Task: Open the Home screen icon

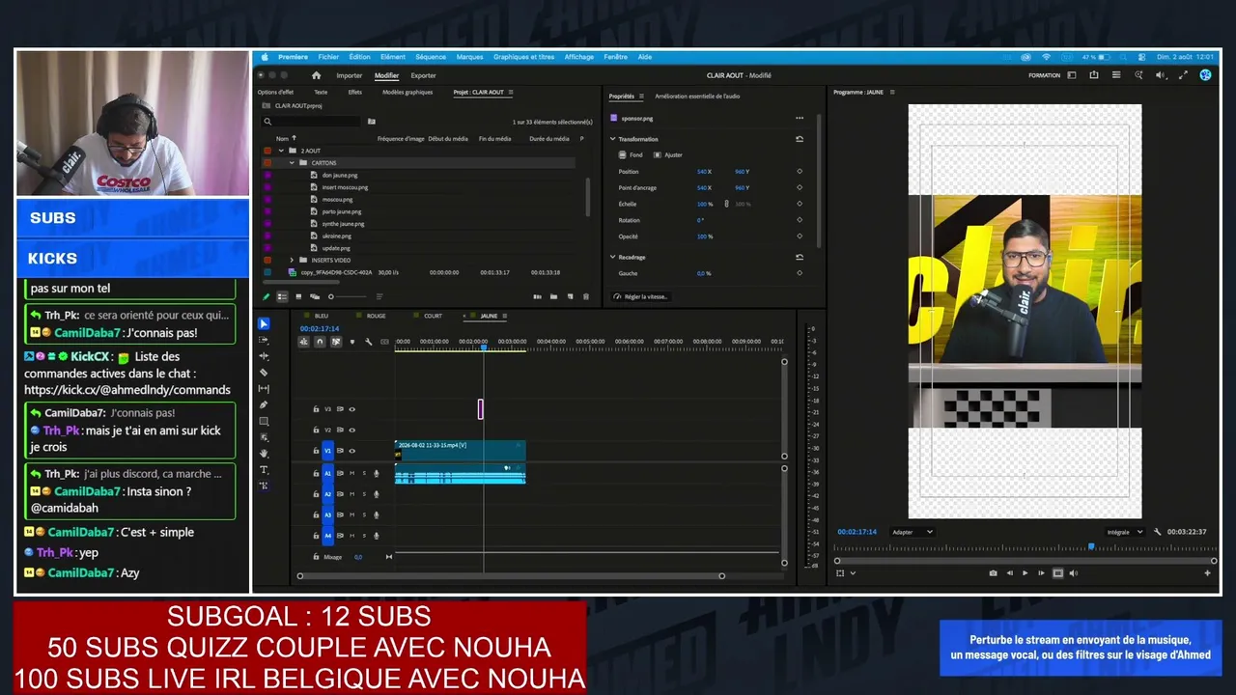Action: (x=316, y=75)
